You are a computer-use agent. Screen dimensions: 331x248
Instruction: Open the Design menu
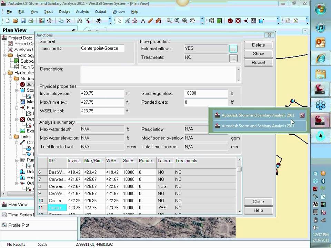[64, 12]
